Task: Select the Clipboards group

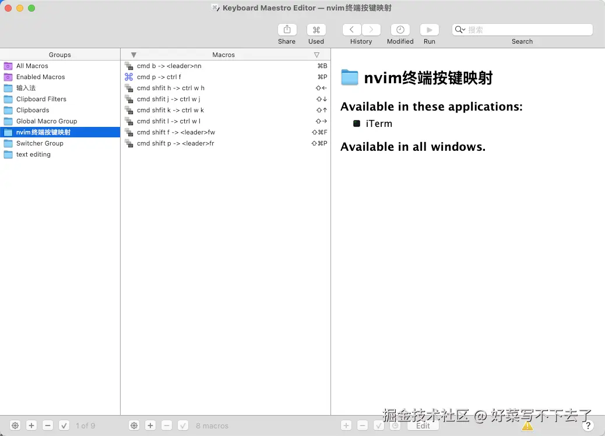Action: [60, 110]
